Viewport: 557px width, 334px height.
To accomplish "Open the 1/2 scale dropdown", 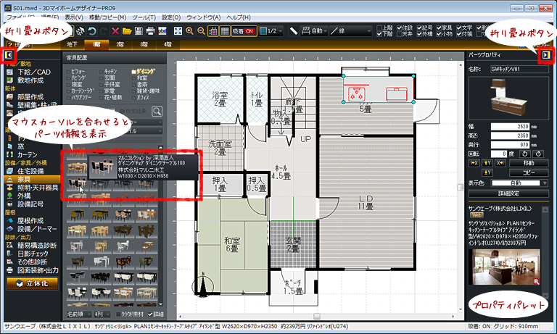I will [270, 31].
